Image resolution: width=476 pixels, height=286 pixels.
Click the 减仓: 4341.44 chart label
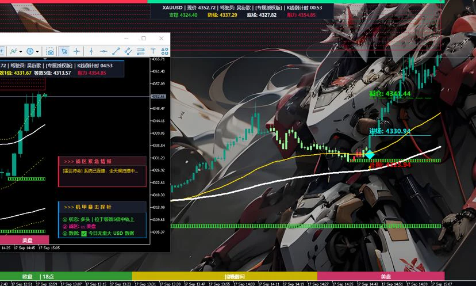[x=390, y=94]
